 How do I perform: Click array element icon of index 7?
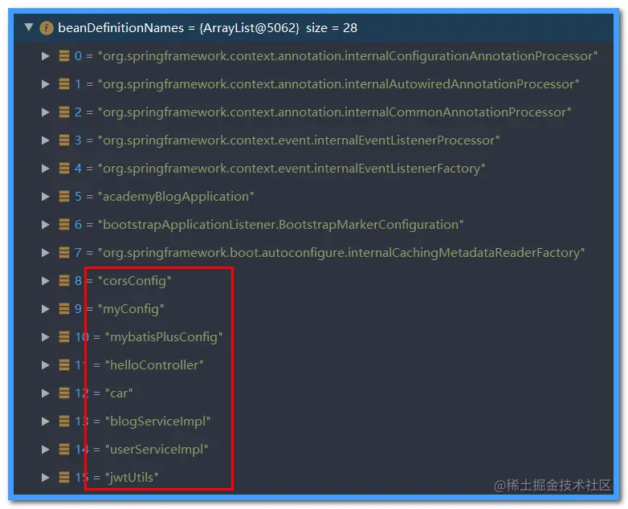coord(64,252)
